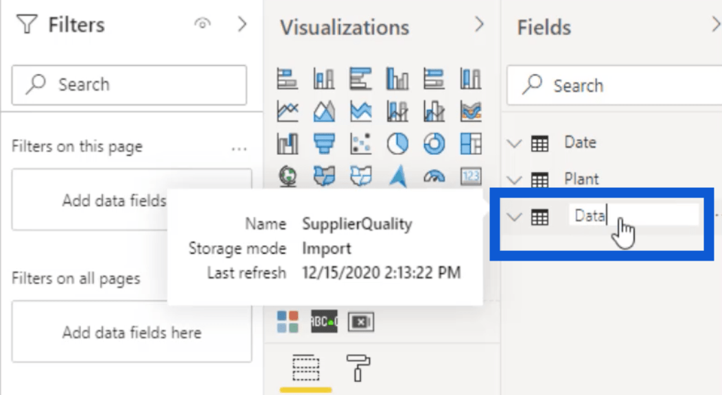
Task: Select the gauge visual
Action: click(434, 176)
